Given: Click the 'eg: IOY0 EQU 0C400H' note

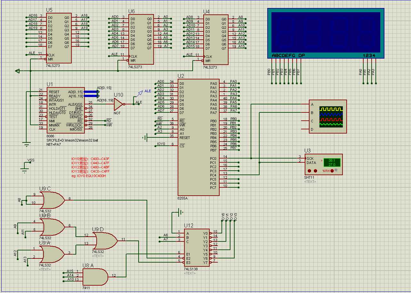Looking at the screenshot, I should [x=88, y=176].
